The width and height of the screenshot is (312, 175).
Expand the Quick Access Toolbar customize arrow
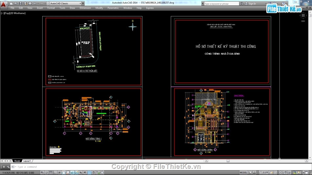[x=83, y=3]
